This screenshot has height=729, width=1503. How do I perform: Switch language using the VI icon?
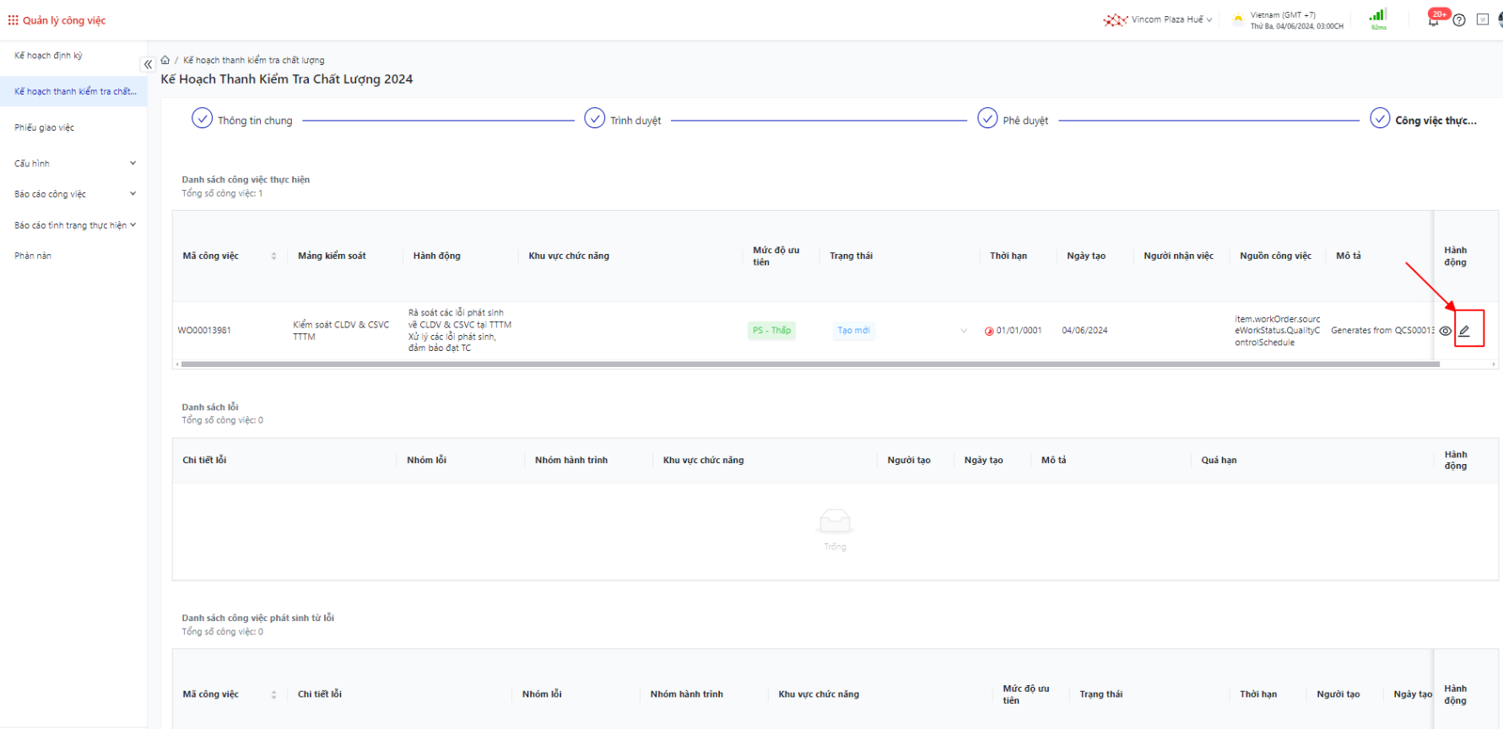[1482, 20]
